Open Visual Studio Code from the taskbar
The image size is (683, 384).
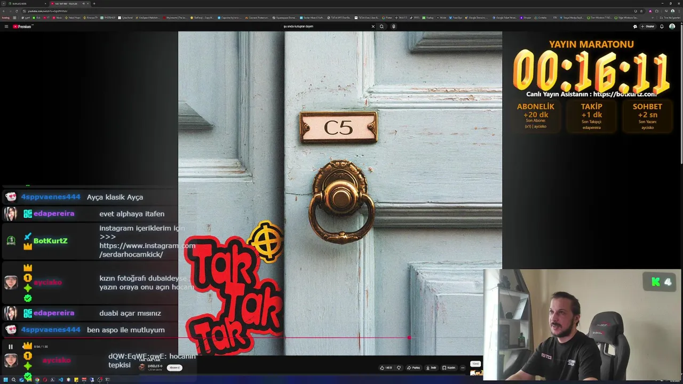(x=60, y=380)
